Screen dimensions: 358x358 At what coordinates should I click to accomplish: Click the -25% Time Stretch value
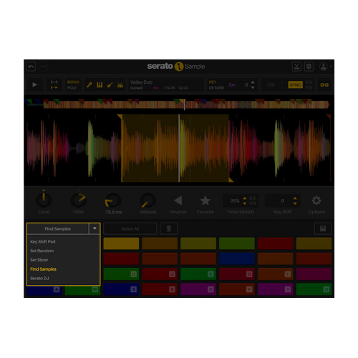tap(234, 200)
